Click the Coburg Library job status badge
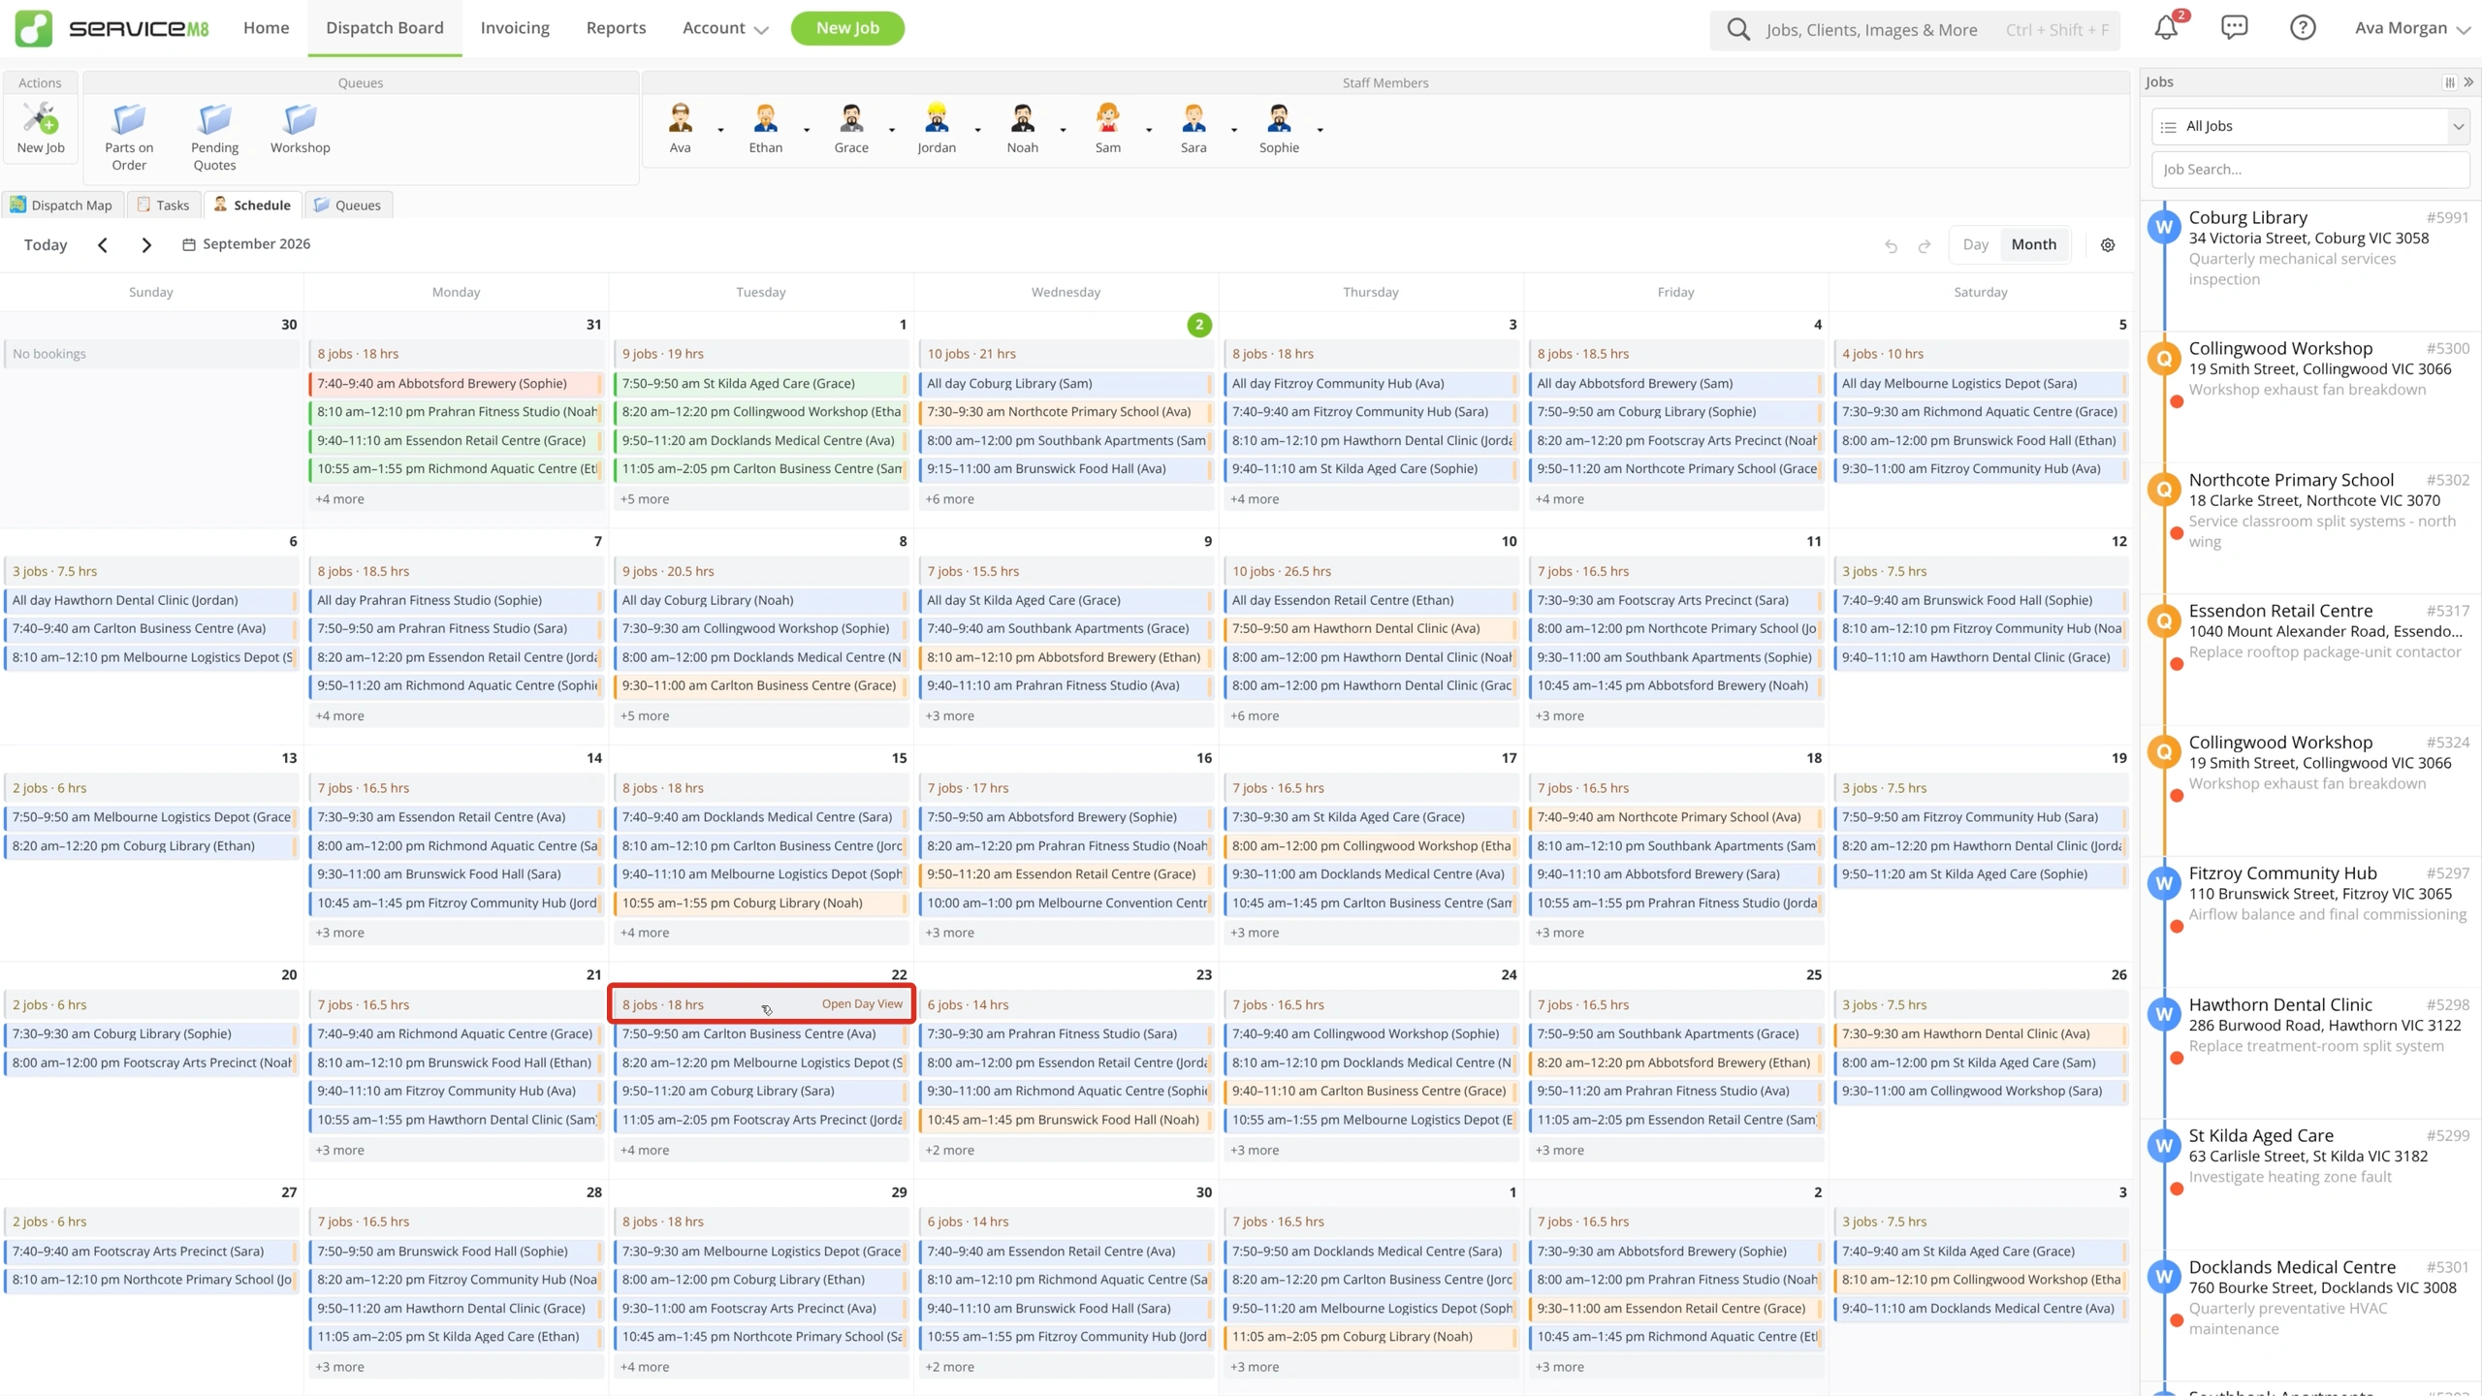Screen dimensions: 2482x1396 (x=2164, y=226)
